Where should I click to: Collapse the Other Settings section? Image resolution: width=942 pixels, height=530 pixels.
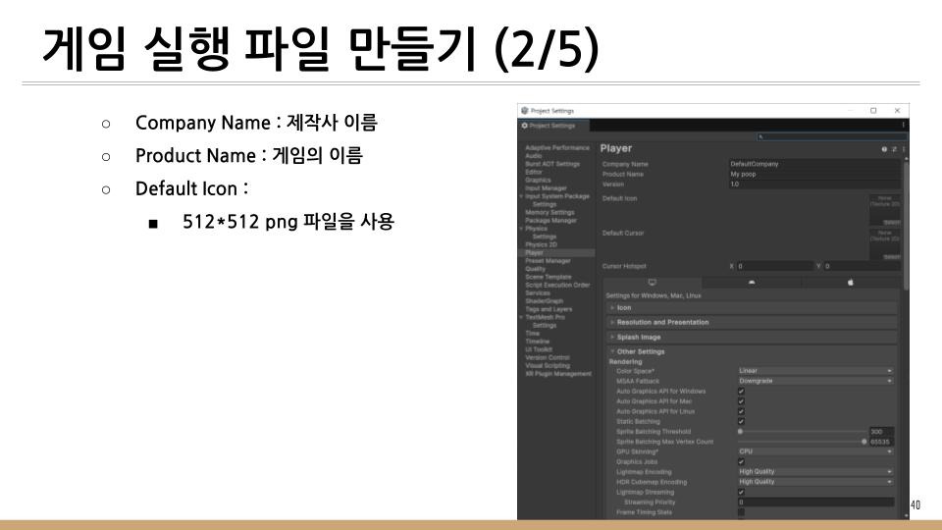pyautogui.click(x=752, y=351)
